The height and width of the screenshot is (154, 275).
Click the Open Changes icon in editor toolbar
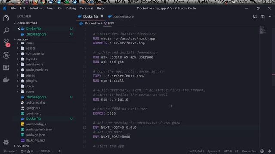[255, 16]
